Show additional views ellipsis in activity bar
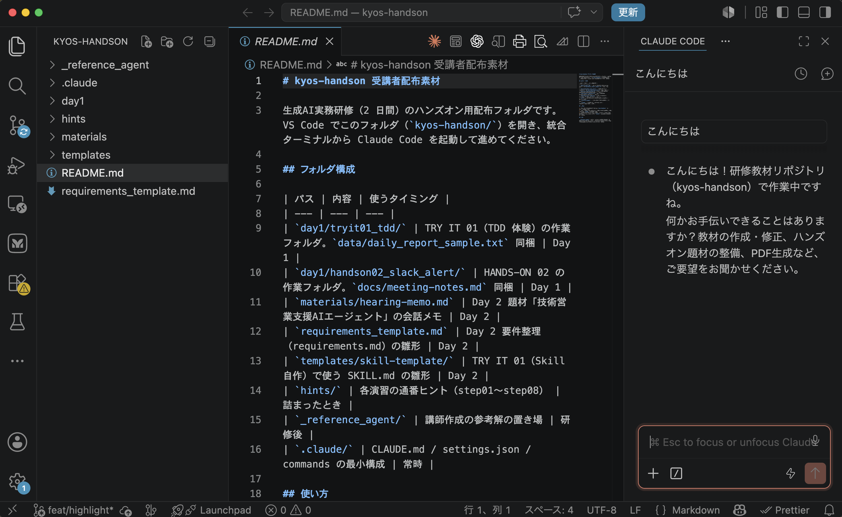 [17, 361]
